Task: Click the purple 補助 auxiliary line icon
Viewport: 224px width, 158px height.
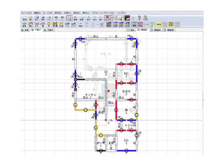Action: coord(81,24)
